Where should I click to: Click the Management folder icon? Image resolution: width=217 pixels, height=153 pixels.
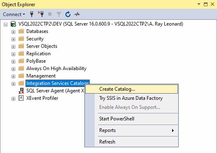click(x=21, y=76)
